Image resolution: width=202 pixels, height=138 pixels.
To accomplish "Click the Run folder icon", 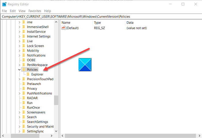I will coord(24,103).
